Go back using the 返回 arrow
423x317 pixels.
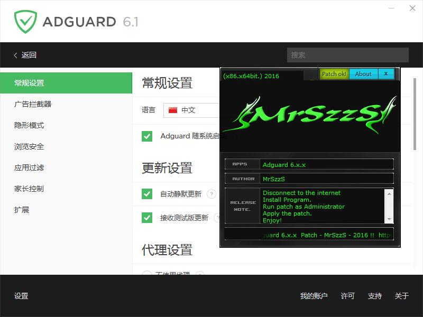pos(25,55)
